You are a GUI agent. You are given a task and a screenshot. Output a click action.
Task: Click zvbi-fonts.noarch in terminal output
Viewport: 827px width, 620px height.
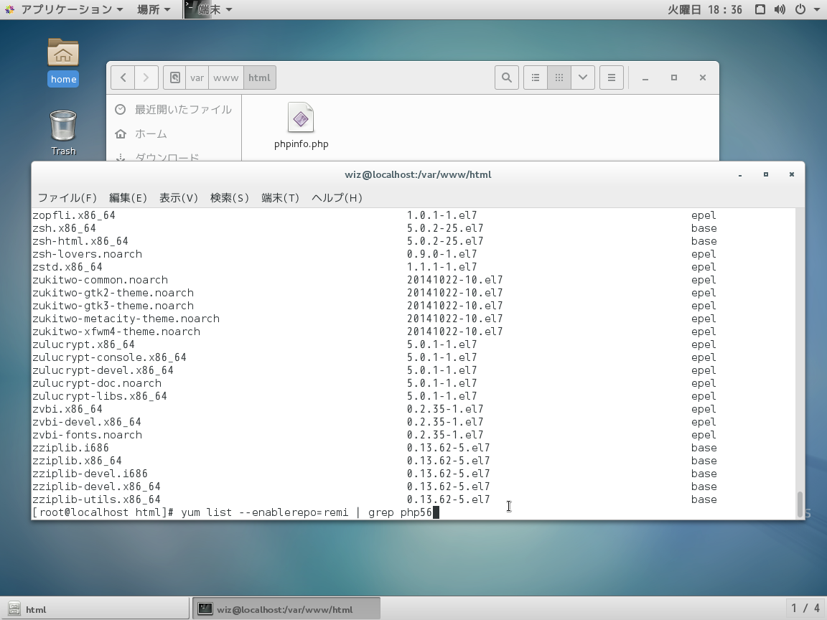pyautogui.click(x=87, y=435)
